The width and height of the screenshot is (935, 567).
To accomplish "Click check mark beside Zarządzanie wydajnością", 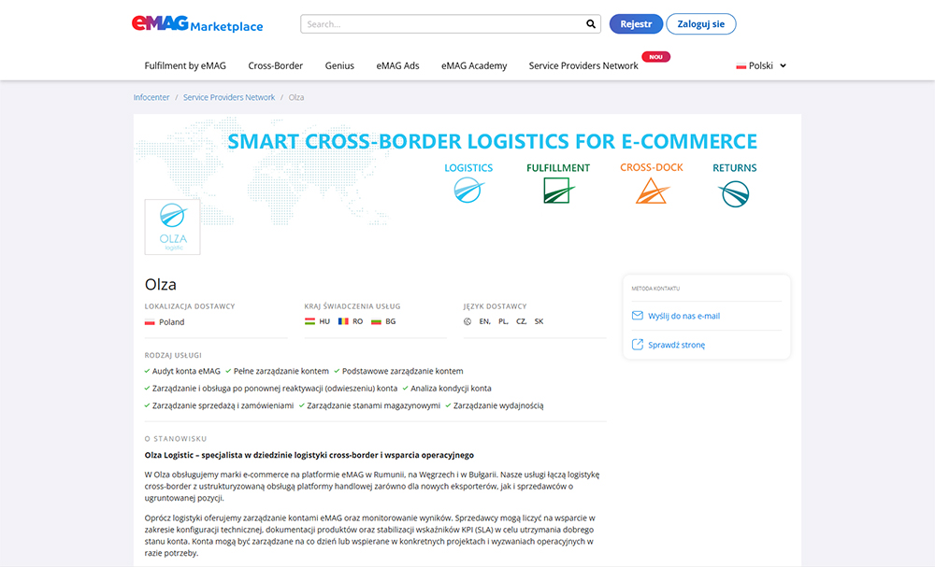I will [x=449, y=405].
